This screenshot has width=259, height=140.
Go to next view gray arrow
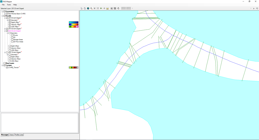[x=104, y=8]
